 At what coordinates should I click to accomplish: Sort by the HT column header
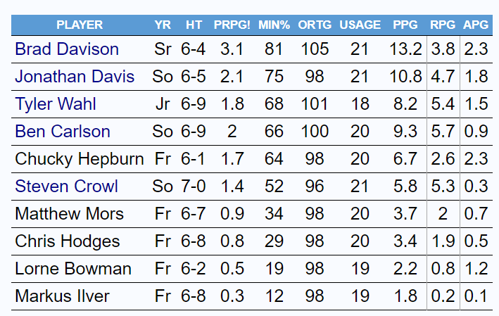(194, 25)
